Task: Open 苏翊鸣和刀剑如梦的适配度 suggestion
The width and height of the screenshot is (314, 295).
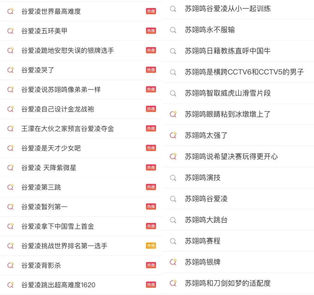Action: point(227,283)
